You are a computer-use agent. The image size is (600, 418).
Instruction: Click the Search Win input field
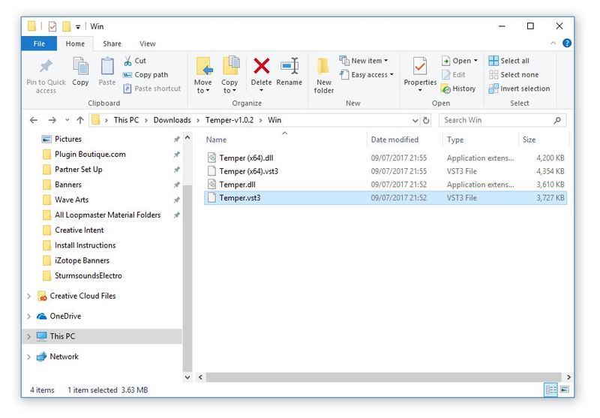[495, 120]
